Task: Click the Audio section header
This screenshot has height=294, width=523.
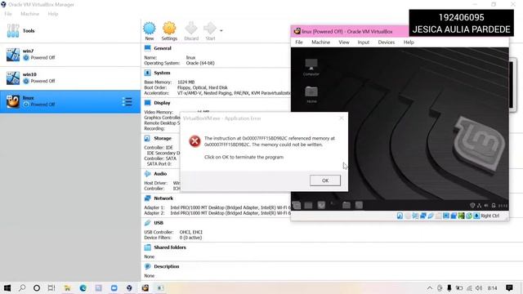Action: coord(160,174)
